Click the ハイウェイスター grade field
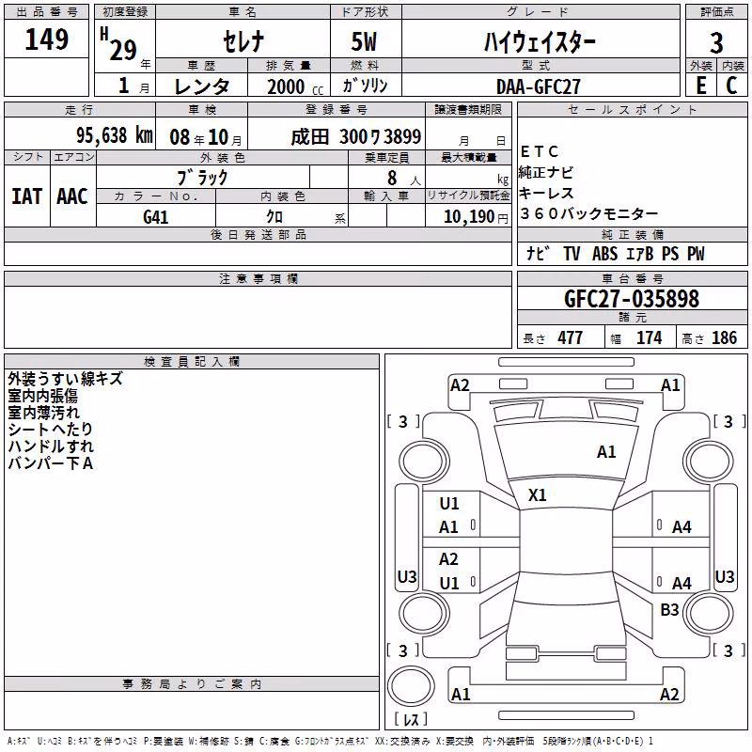Image resolution: width=752 pixels, height=752 pixels. tap(540, 40)
